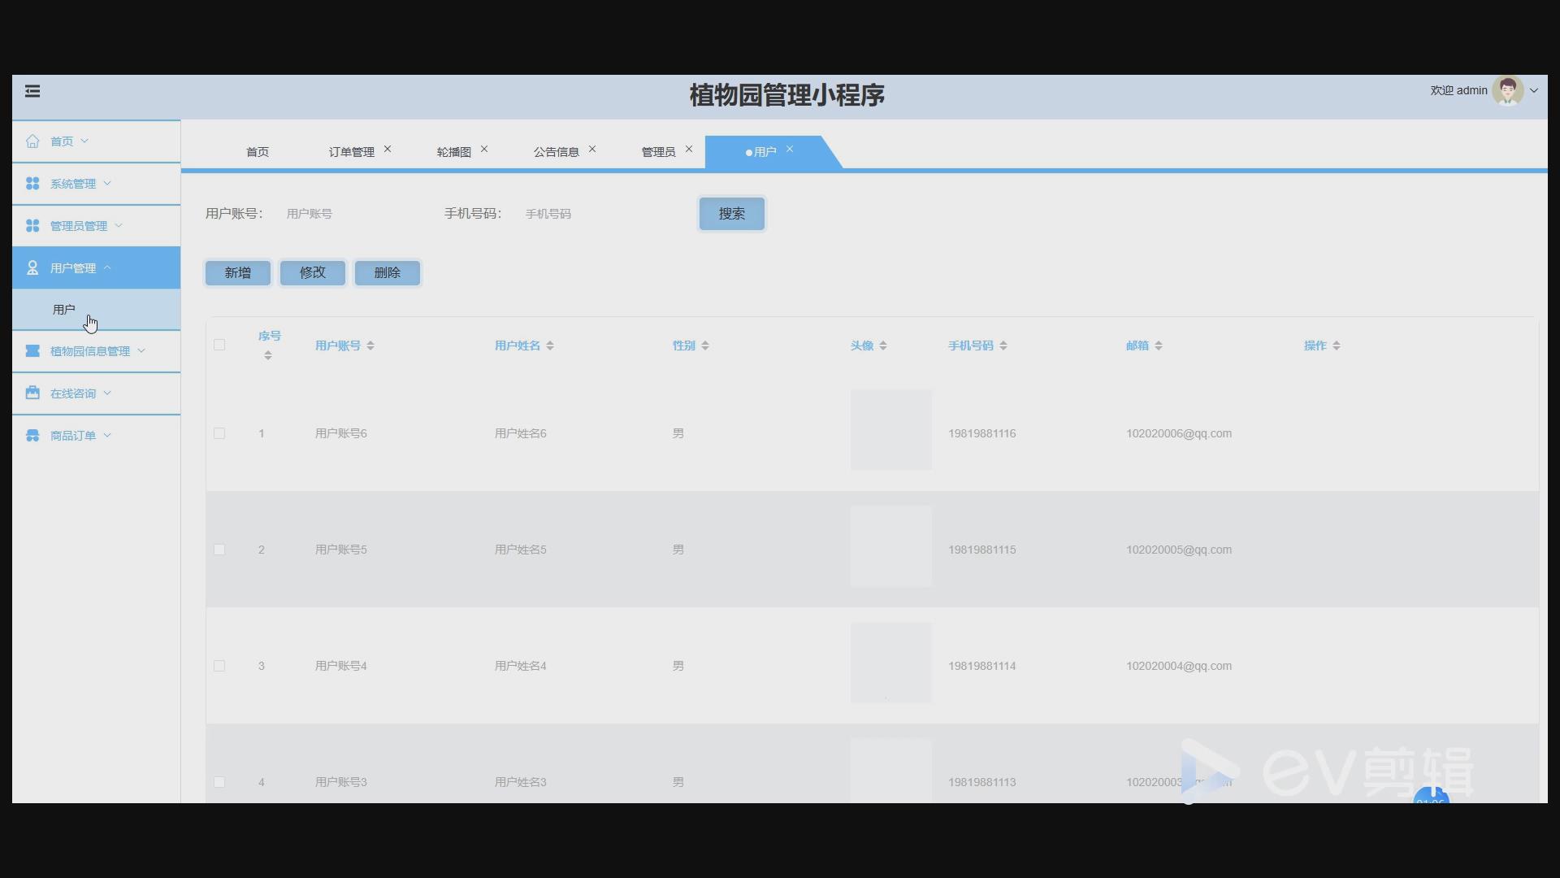Viewport: 1560px width, 878px height.
Task: Click the 新增 button
Action: pyautogui.click(x=237, y=273)
